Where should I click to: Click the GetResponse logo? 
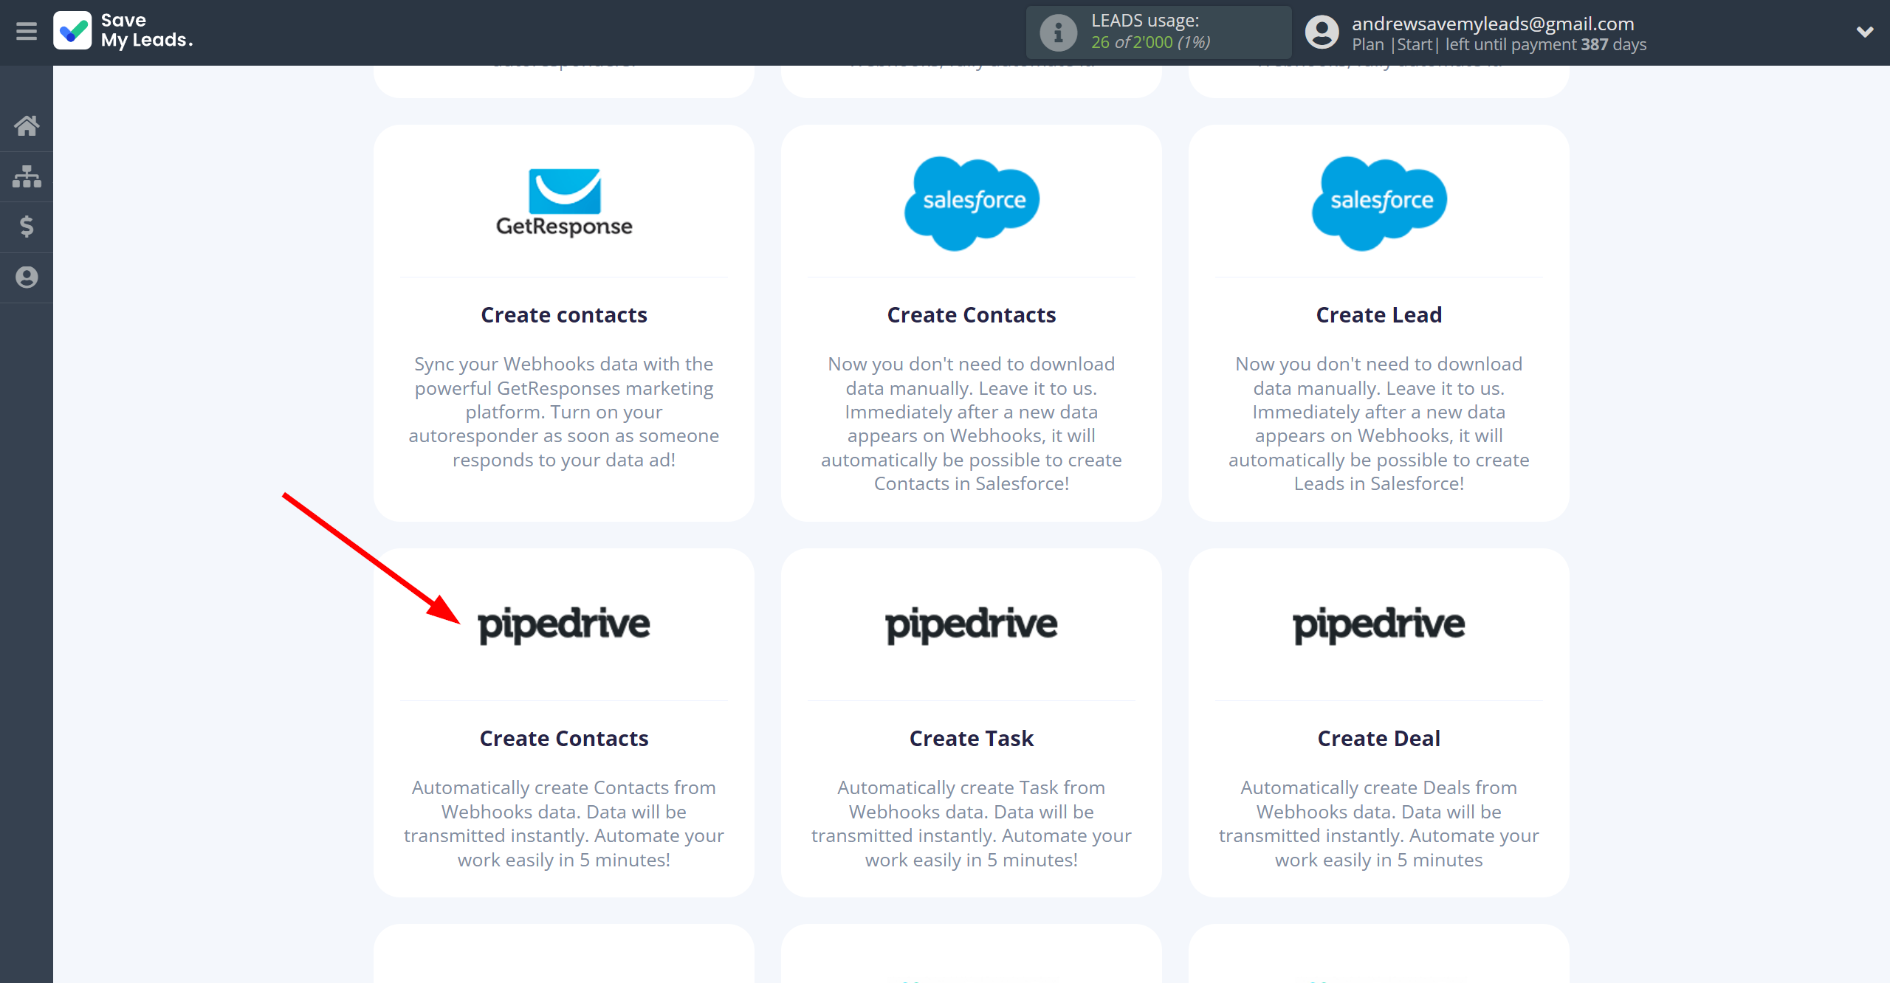click(564, 203)
